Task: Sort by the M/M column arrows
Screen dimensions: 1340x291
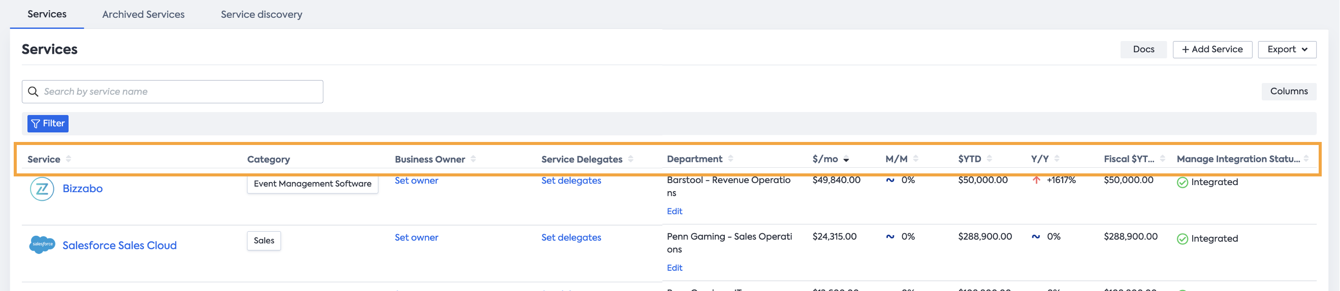Action: [x=915, y=159]
